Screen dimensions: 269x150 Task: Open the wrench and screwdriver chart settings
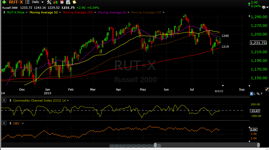(x=49, y=2)
